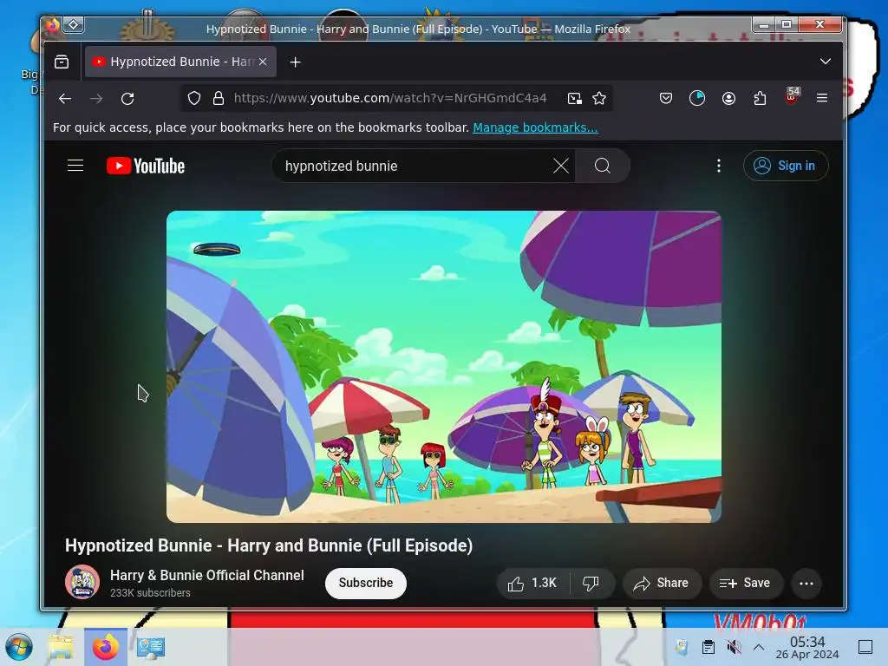Go back to previous page
888x666 pixels.
pyautogui.click(x=65, y=99)
